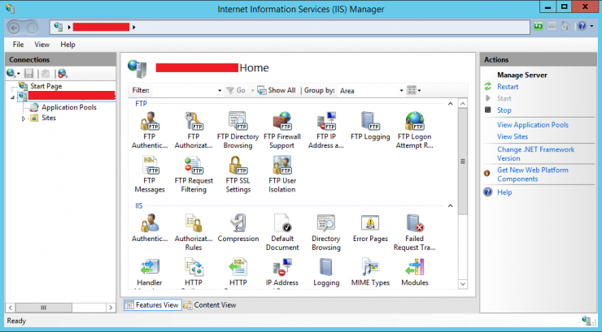Collapse the FTP group section
Image resolution: width=602 pixels, height=332 pixels.
[x=451, y=104]
